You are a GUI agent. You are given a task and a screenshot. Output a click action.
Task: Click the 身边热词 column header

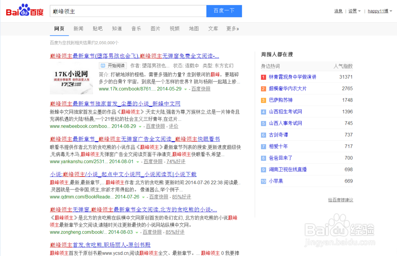(270, 66)
